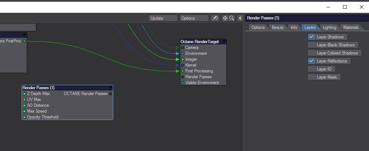The width and height of the screenshot is (369, 151).
Task: Click the Update button
Action: pyautogui.click(x=163, y=18)
